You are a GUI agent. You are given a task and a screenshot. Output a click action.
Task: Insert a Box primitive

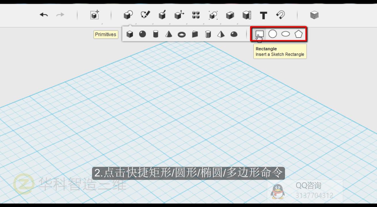coord(130,34)
